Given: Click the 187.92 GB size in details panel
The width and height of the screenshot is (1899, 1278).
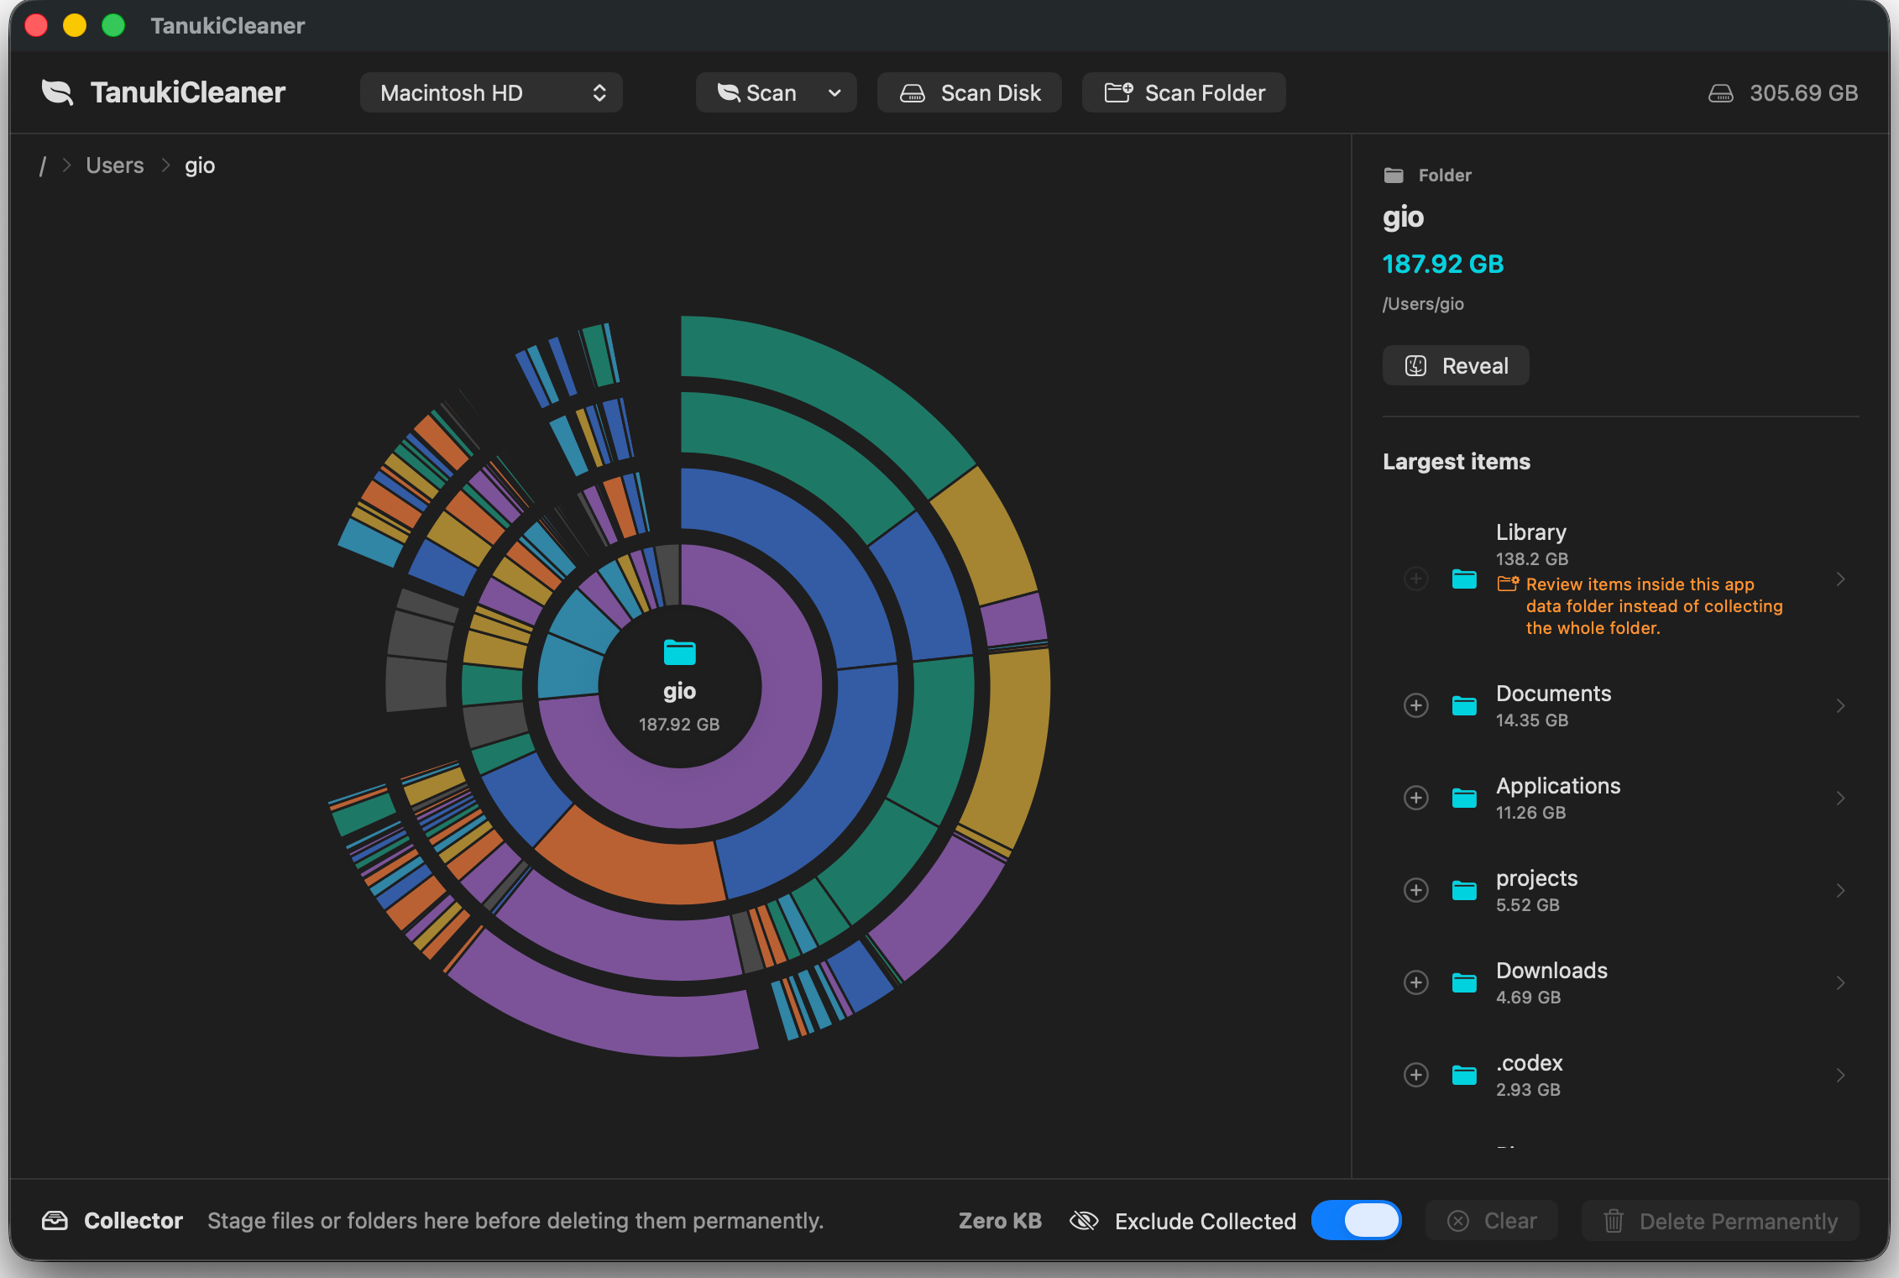Looking at the screenshot, I should 1443,264.
